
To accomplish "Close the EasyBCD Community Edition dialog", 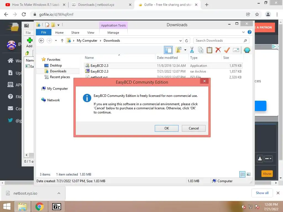I will 204,81.
